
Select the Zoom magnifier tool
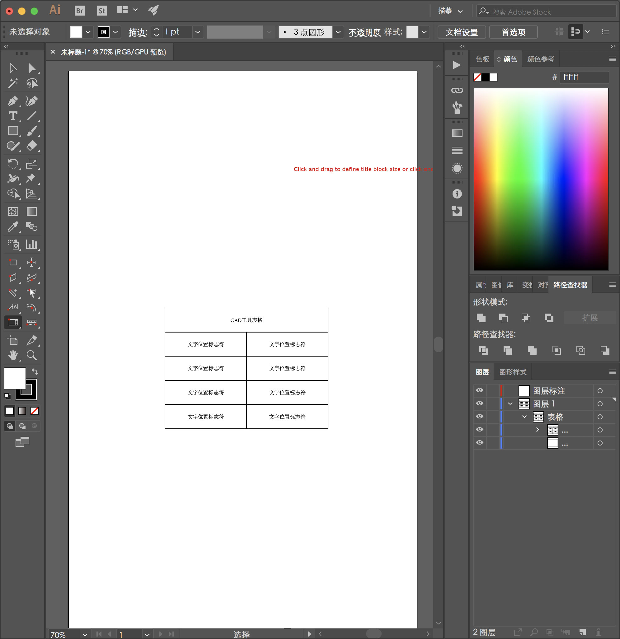click(x=32, y=355)
